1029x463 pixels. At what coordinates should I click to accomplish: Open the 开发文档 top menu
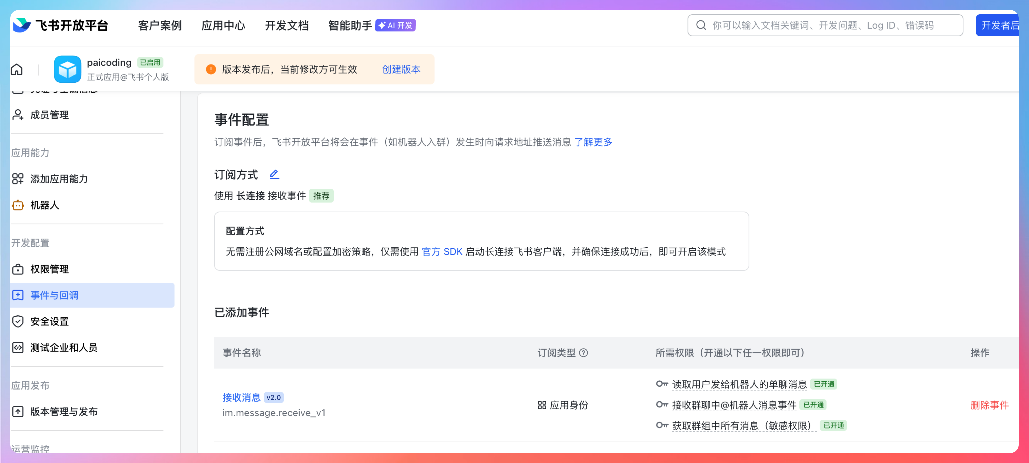click(287, 25)
